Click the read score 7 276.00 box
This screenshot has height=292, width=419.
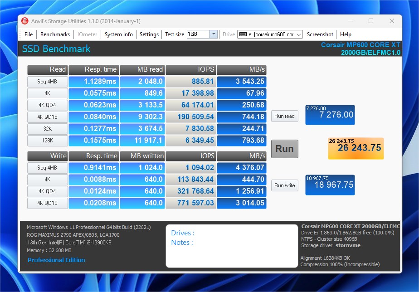[x=330, y=115]
